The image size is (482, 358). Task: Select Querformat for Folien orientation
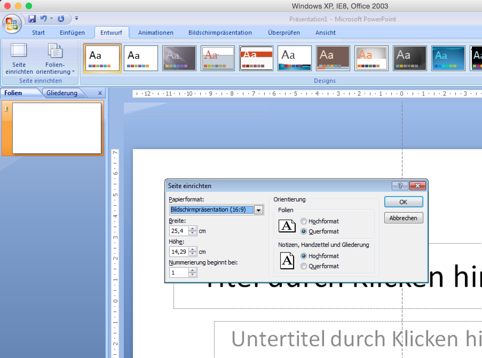coord(304,231)
